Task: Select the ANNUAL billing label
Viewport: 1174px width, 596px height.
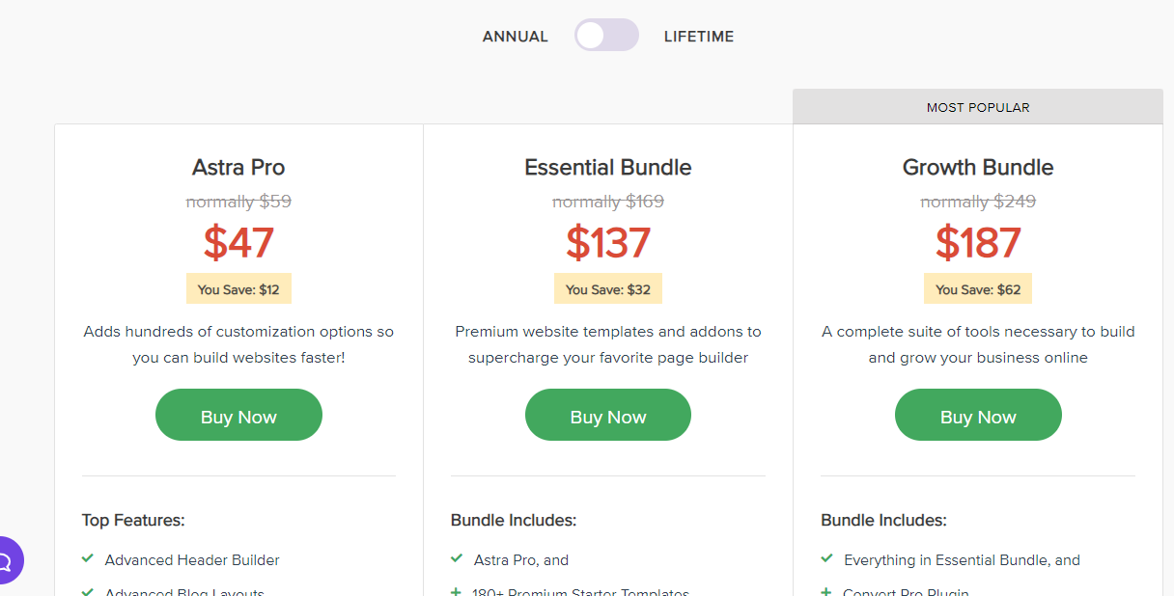Action: (516, 37)
